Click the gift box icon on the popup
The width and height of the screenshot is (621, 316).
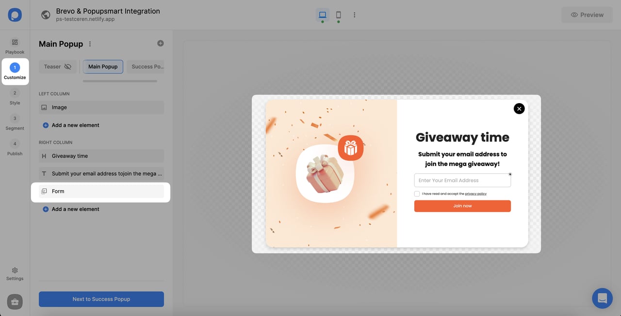coord(350,148)
